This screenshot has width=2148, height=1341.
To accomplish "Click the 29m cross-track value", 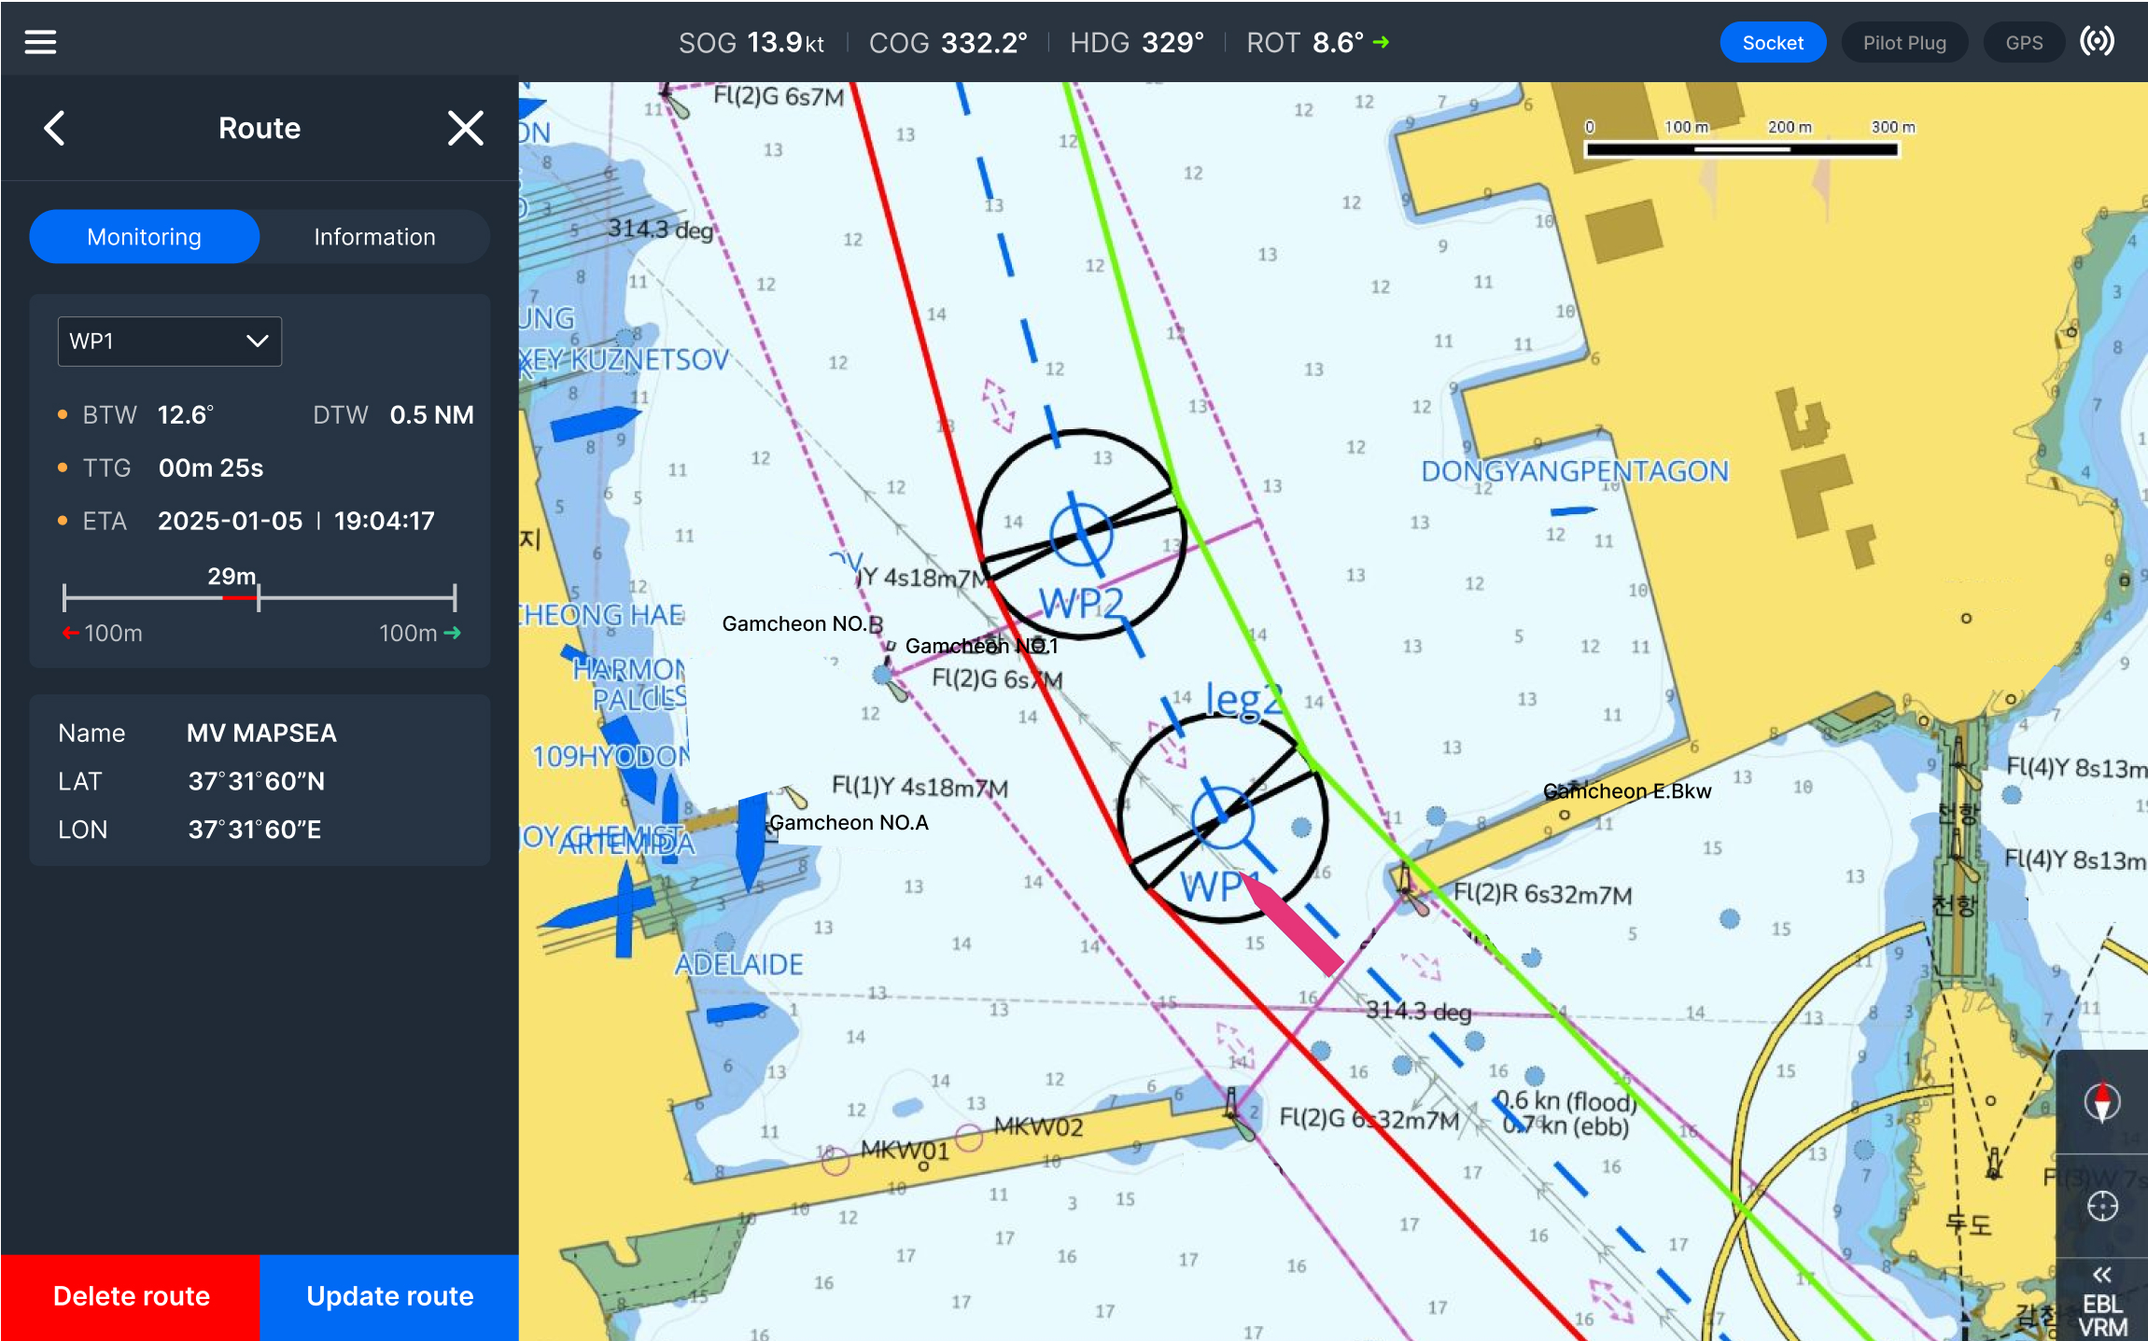I will (x=232, y=577).
